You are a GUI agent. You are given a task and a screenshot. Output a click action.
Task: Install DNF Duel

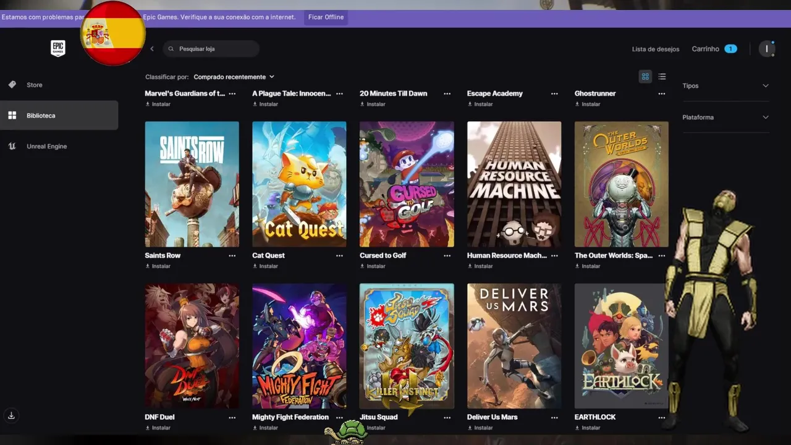158,428
